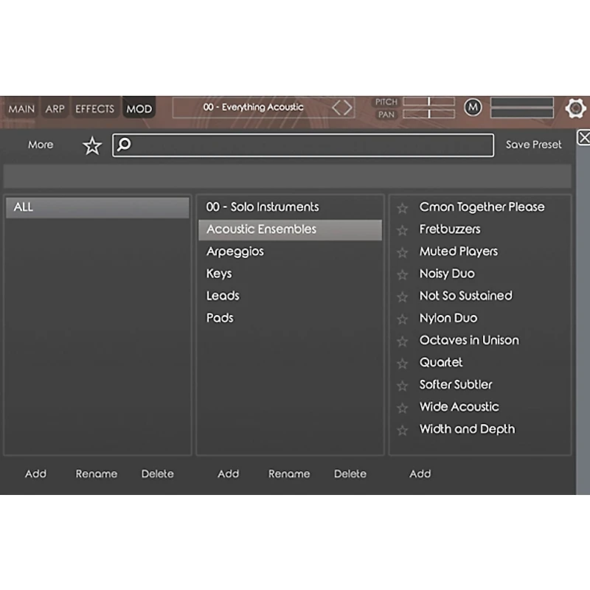Adjust the PAN slider

(x=430, y=112)
